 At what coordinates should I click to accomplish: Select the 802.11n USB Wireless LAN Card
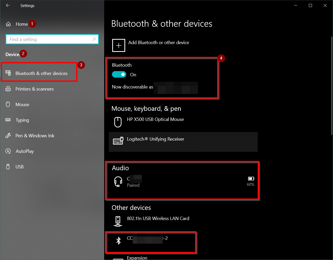coord(158,218)
